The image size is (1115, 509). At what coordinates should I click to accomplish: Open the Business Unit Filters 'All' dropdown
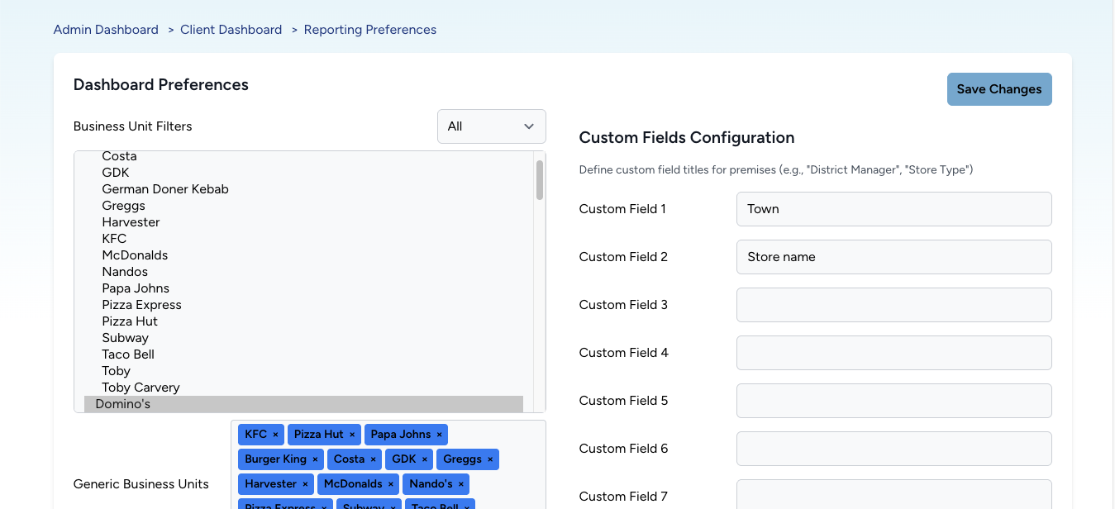(491, 126)
